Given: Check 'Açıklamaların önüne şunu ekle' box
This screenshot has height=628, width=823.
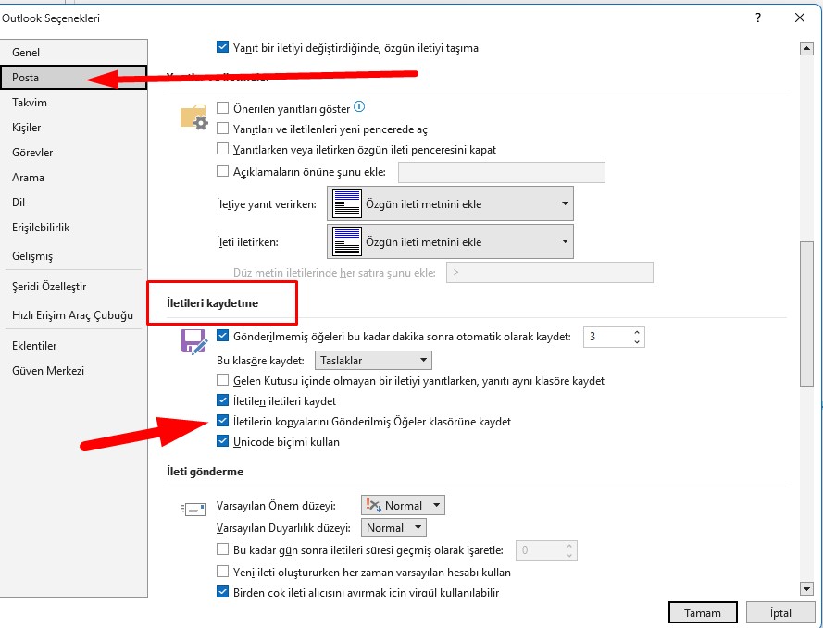Looking at the screenshot, I should tap(222, 171).
